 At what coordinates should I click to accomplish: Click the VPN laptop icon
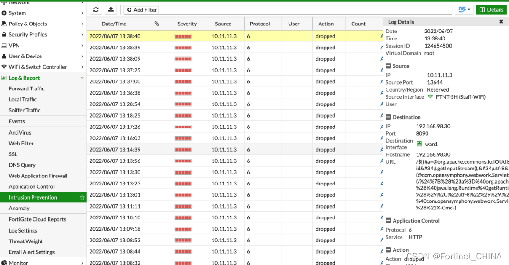pos(4,45)
